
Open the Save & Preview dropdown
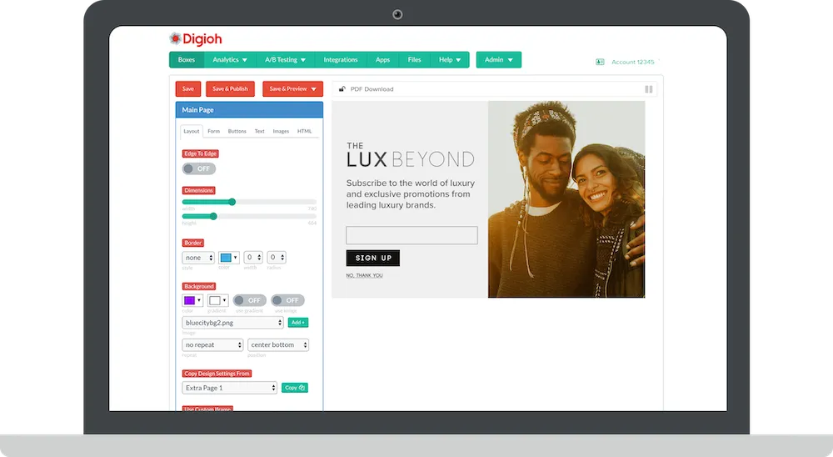(x=292, y=89)
